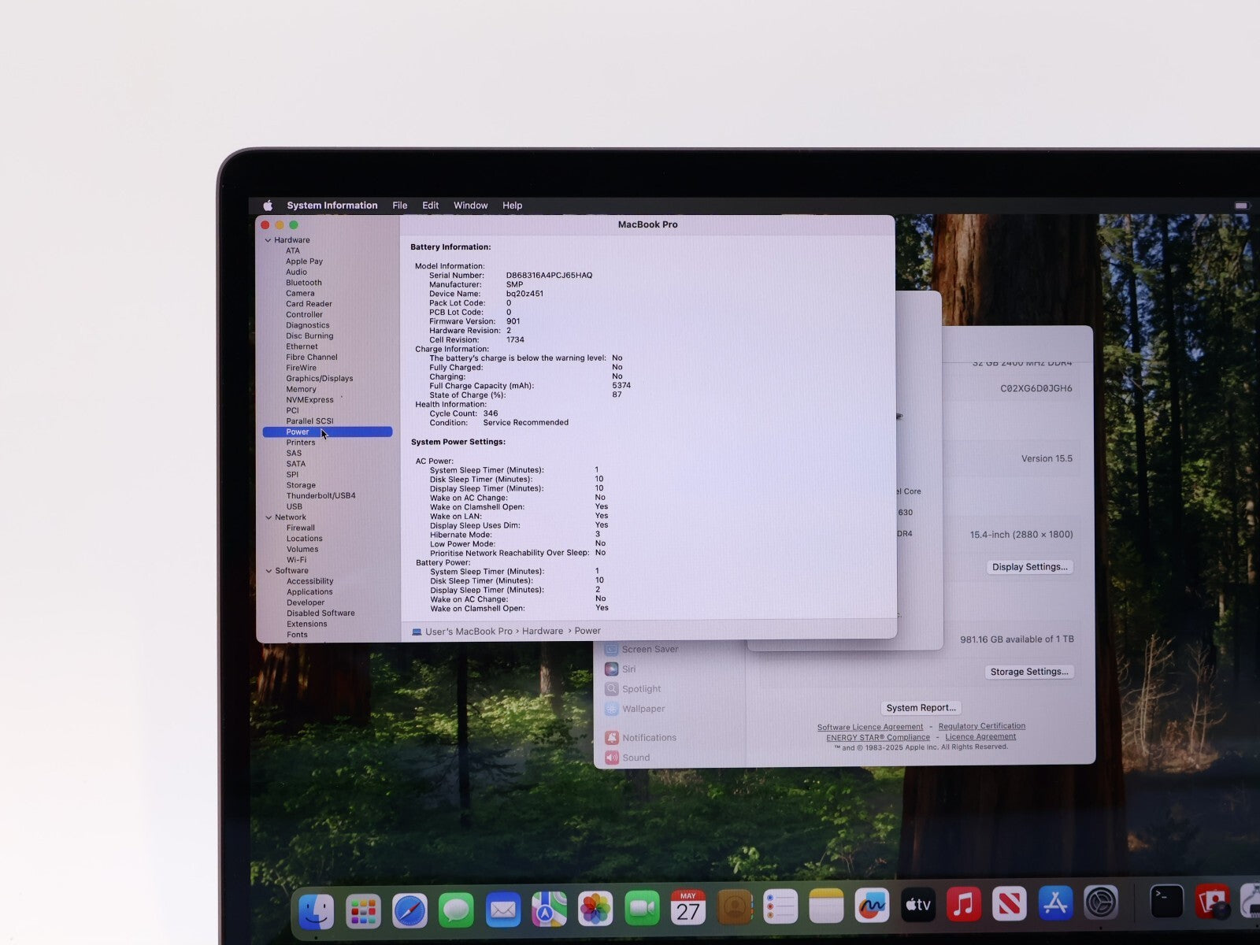Open the File menu
The width and height of the screenshot is (1260, 945).
pyautogui.click(x=400, y=206)
